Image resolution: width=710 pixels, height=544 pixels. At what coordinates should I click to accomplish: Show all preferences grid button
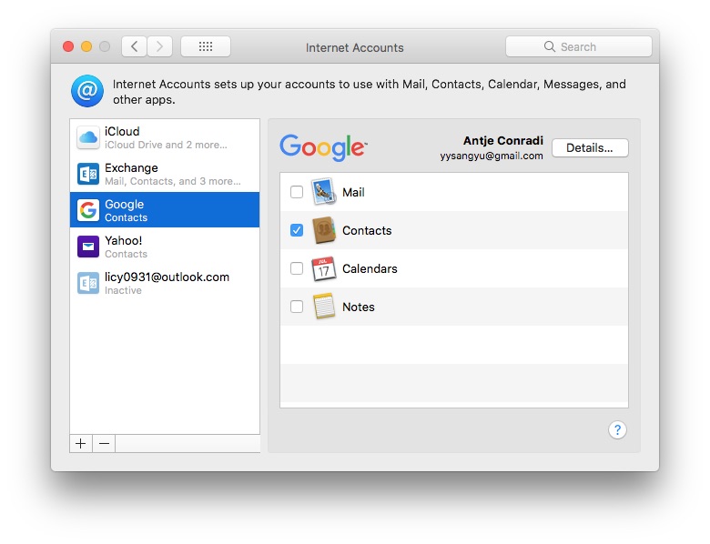click(206, 46)
